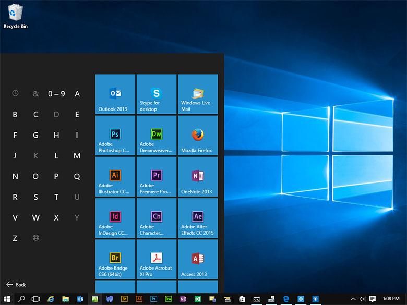Open taskbar search magnifier
407x305 pixels.
click(22, 299)
